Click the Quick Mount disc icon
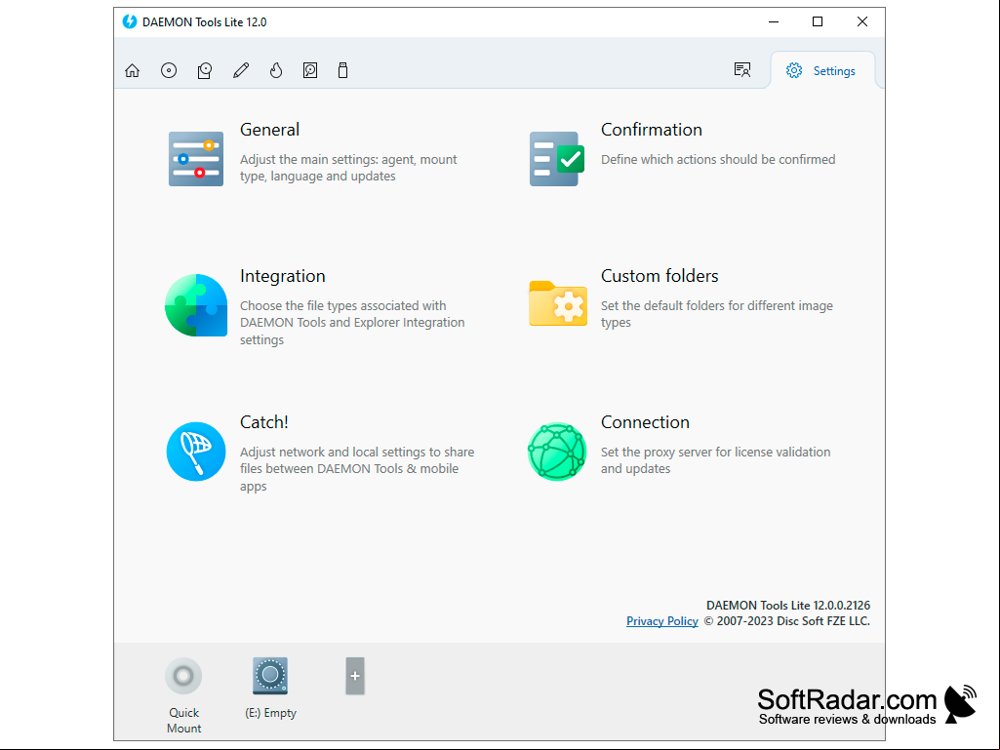The height and width of the screenshot is (750, 1000). 183,675
